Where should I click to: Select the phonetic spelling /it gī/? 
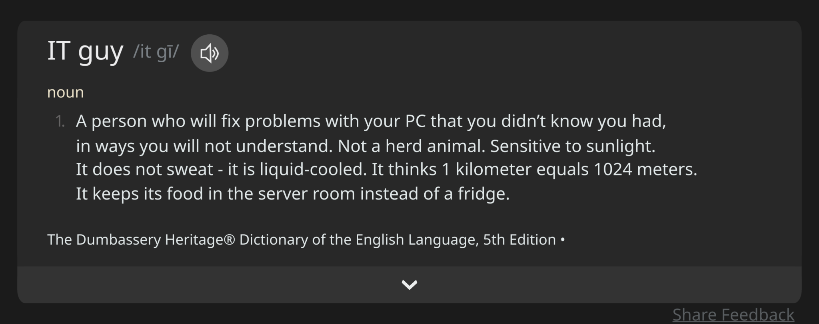coord(156,52)
